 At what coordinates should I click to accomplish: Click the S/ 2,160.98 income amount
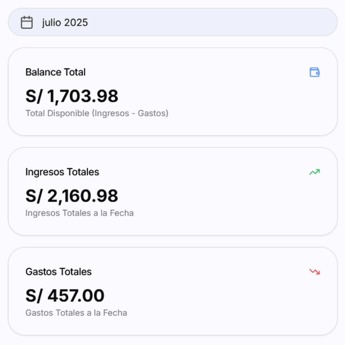click(72, 196)
